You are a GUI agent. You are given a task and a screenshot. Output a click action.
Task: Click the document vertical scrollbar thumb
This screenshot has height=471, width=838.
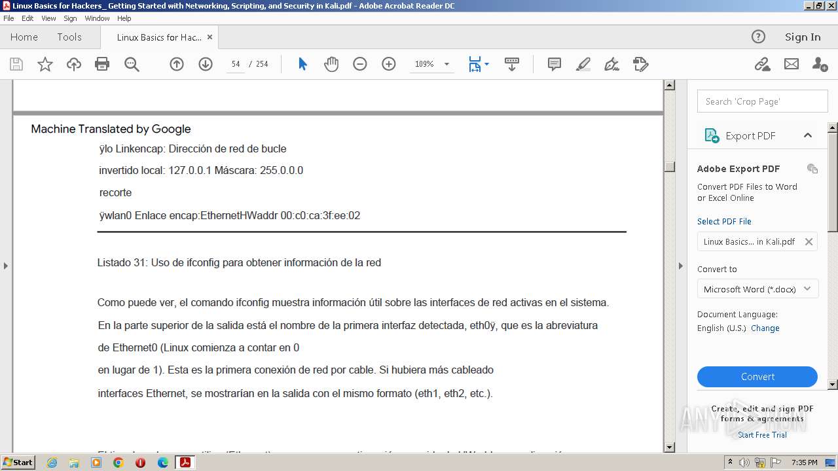(x=669, y=166)
